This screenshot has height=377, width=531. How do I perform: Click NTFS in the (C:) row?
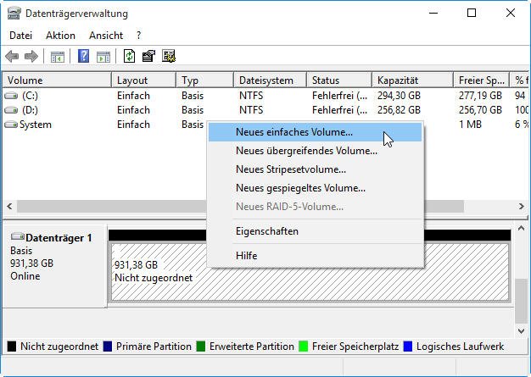[251, 96]
